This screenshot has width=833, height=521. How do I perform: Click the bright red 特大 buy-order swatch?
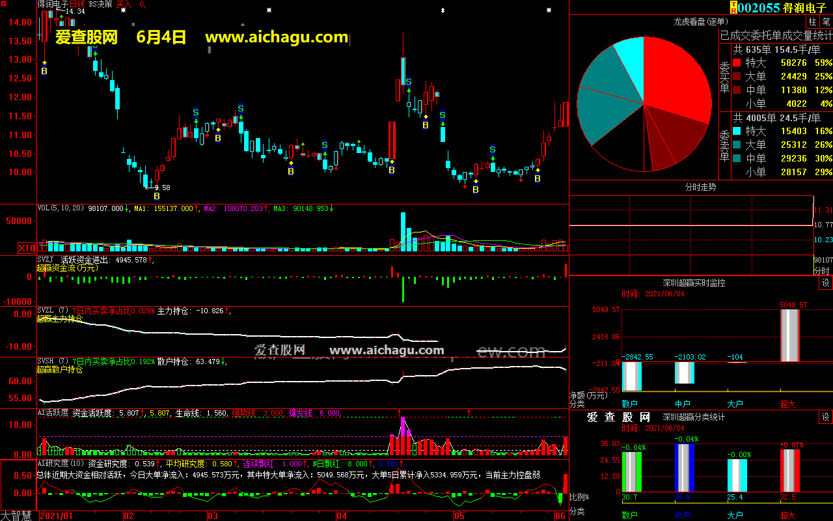pos(737,63)
